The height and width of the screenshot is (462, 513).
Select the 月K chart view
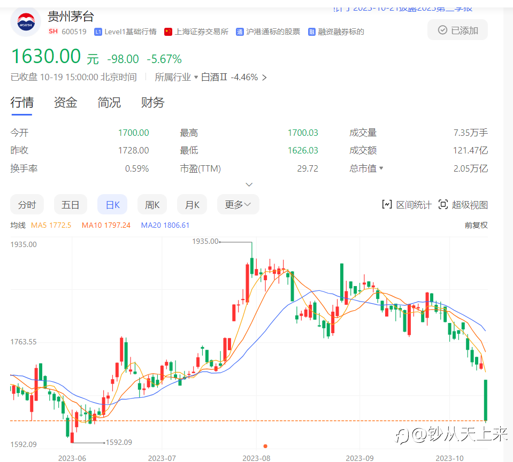point(192,205)
